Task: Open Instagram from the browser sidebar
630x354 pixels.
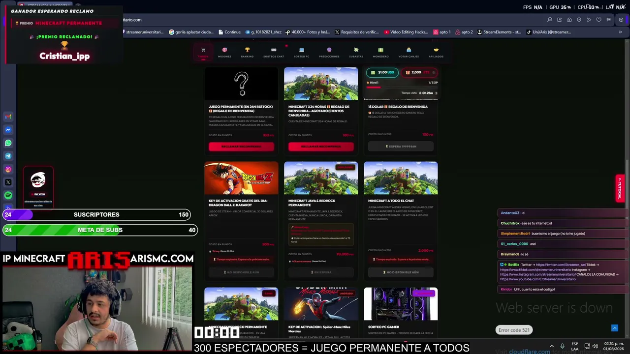Action: tap(8, 169)
